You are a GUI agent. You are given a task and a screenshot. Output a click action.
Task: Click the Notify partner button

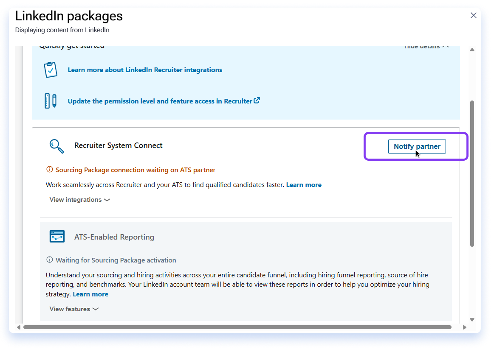click(x=417, y=147)
